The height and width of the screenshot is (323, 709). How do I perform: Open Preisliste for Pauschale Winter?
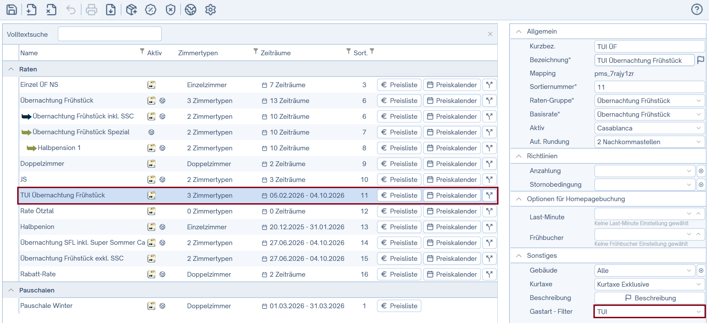399,306
